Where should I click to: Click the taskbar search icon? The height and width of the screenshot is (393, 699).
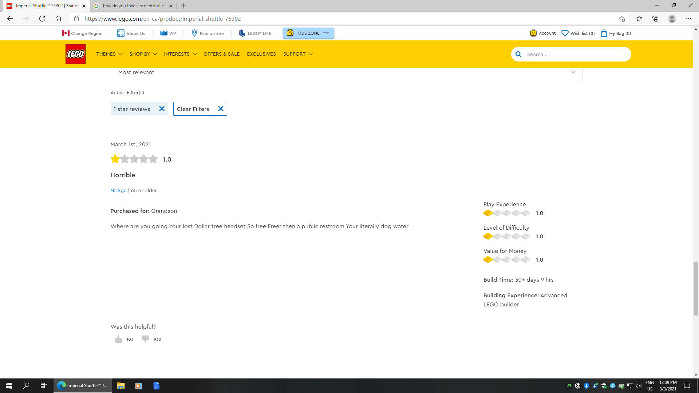(x=26, y=386)
